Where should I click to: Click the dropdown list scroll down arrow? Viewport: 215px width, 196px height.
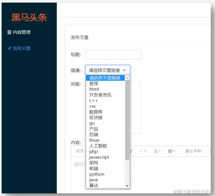(127, 186)
